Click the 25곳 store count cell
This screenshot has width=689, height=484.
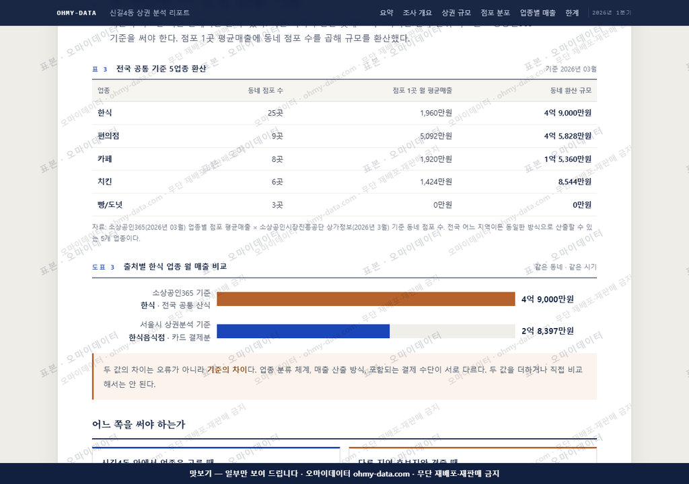[275, 113]
